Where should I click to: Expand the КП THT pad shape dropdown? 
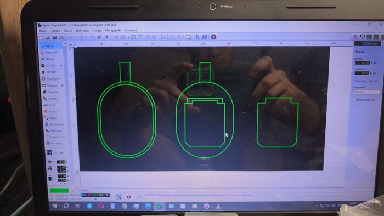[61, 66]
